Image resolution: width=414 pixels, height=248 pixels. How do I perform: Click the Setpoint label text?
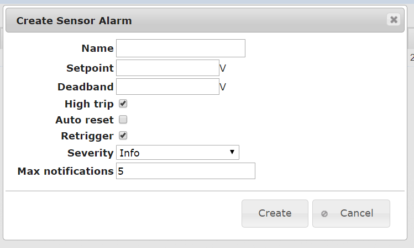[90, 68]
